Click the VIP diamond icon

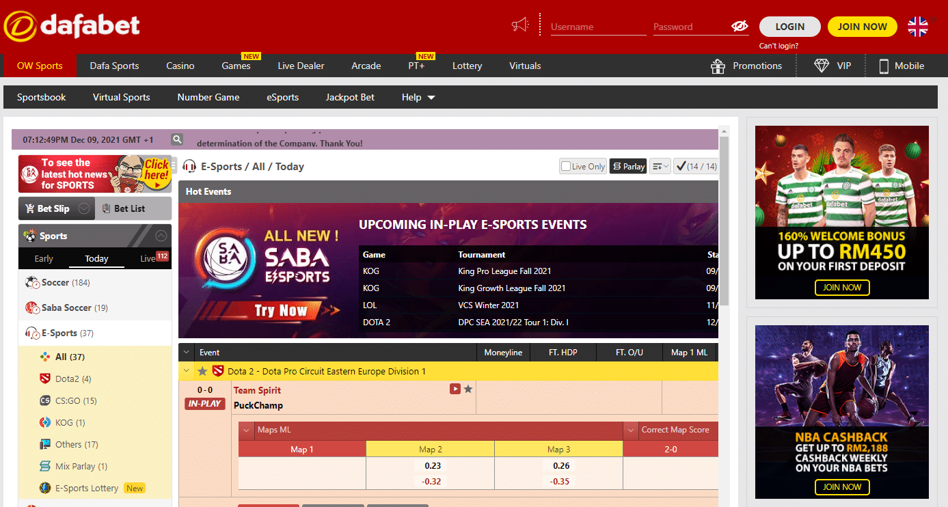click(x=822, y=66)
